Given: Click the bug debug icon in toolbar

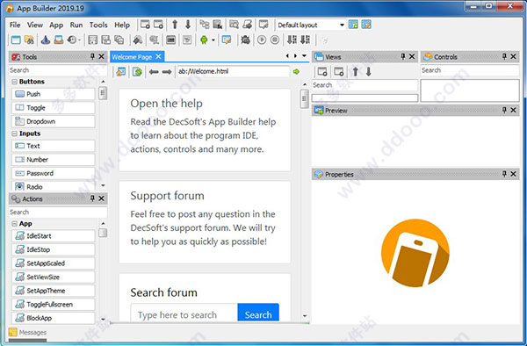Looking at the screenshot, I should coord(245,40).
